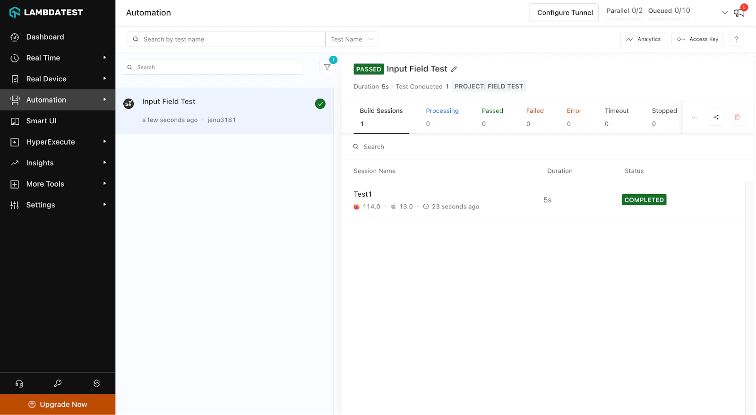Click the Parallel 0/2 indicator
The width and height of the screenshot is (756, 415).
pos(624,11)
